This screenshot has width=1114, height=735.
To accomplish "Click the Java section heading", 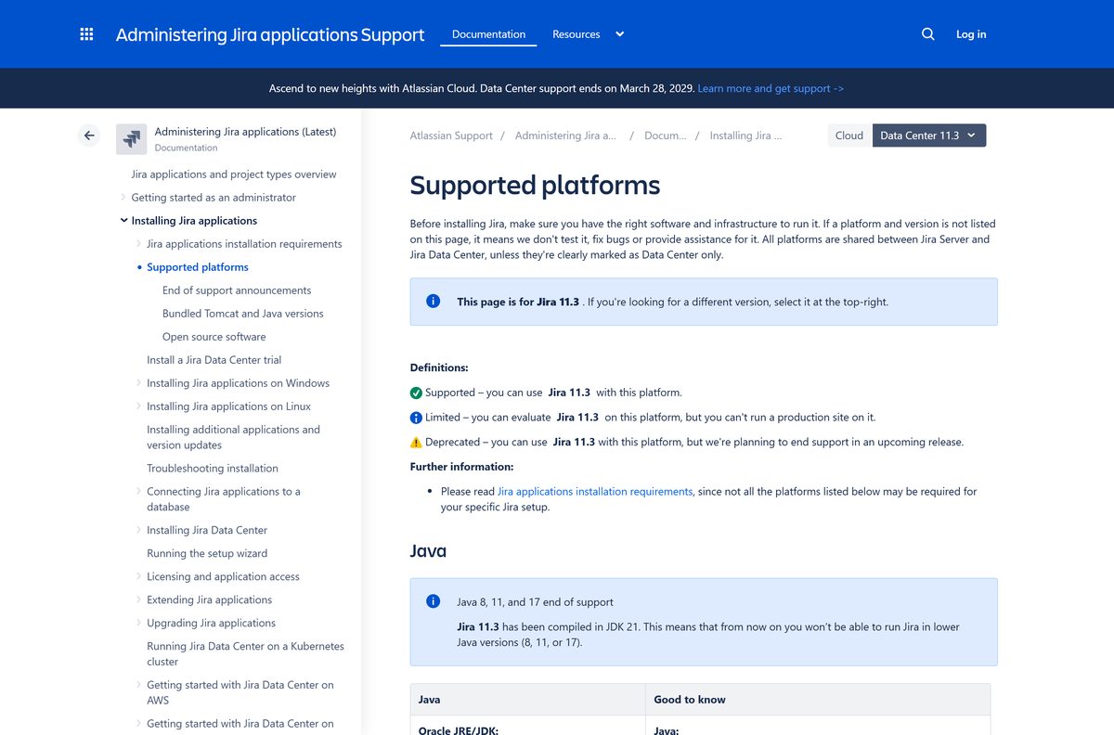I will pyautogui.click(x=428, y=551).
